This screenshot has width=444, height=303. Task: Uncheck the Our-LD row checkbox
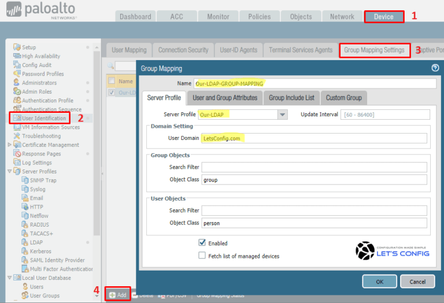click(x=112, y=93)
